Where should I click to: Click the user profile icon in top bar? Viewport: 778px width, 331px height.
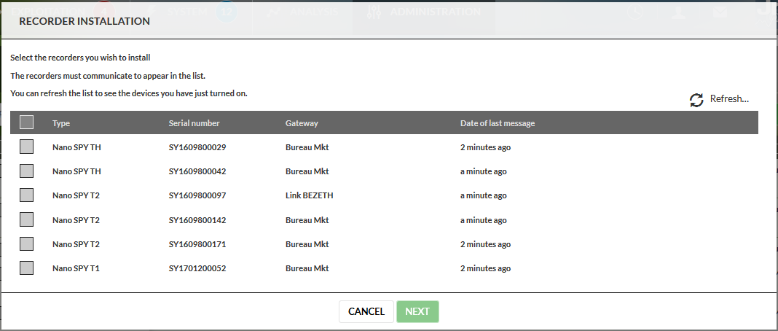[x=678, y=11]
